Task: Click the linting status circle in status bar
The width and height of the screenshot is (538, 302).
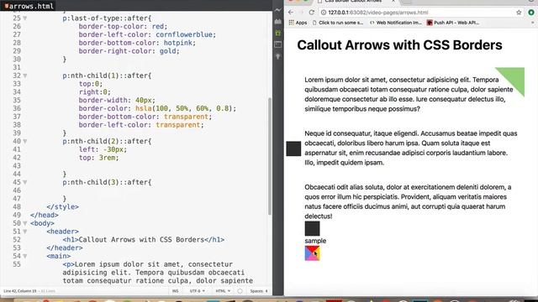Action: click(240, 291)
